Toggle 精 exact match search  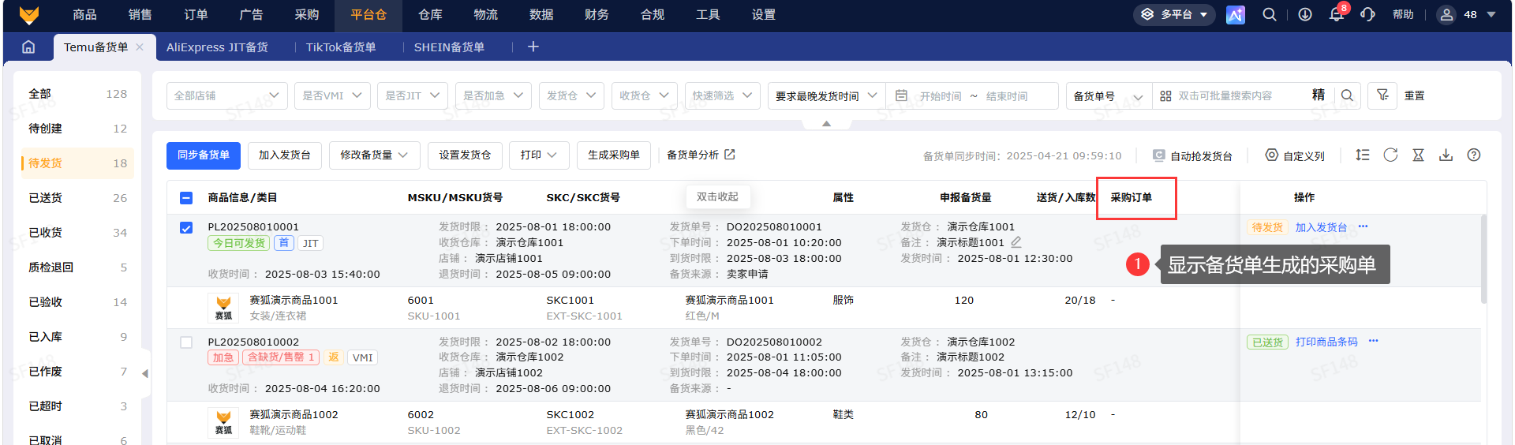[1318, 95]
